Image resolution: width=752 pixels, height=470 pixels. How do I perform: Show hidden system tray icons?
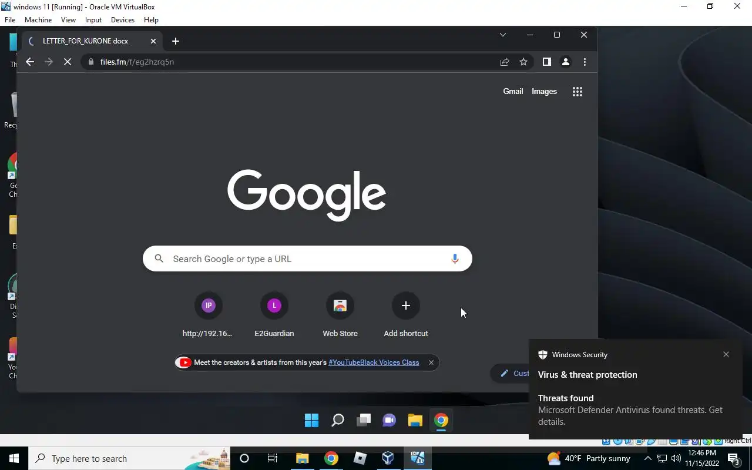pyautogui.click(x=647, y=458)
